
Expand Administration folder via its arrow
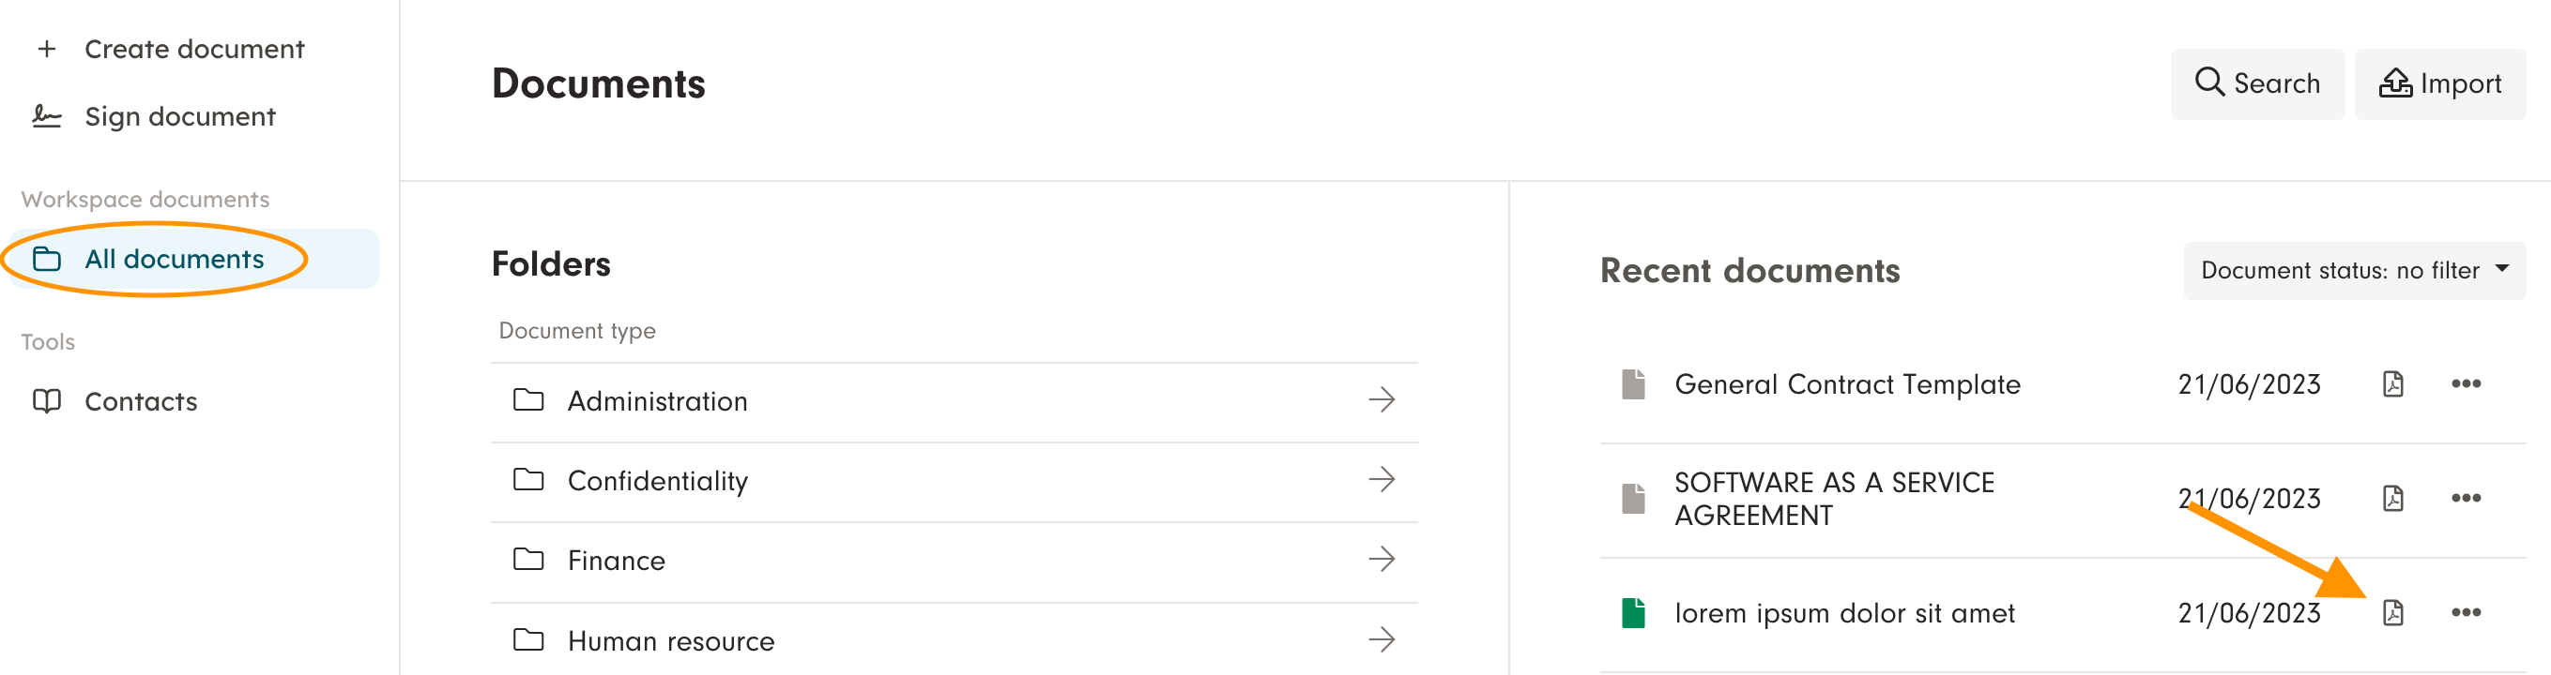point(1382,400)
